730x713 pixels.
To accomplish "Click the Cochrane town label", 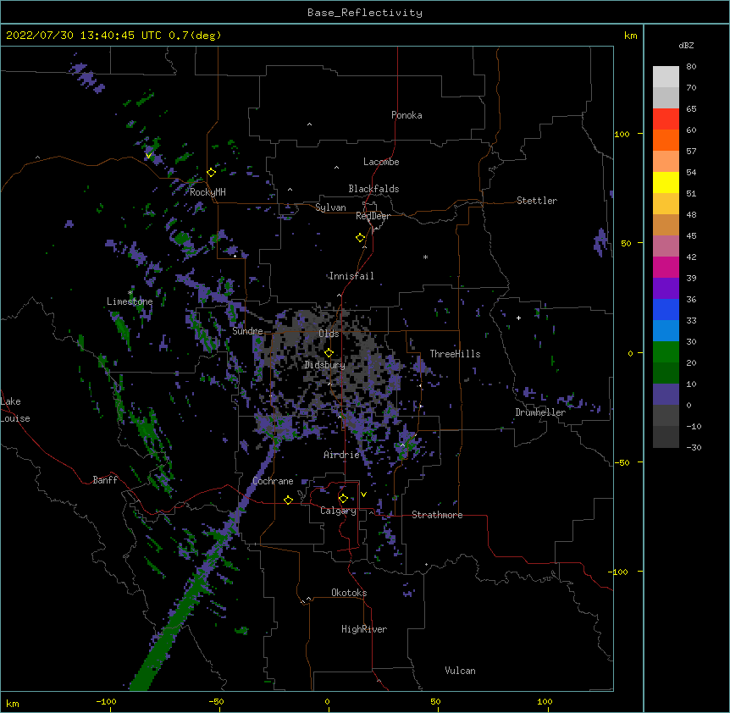I will pyautogui.click(x=273, y=481).
